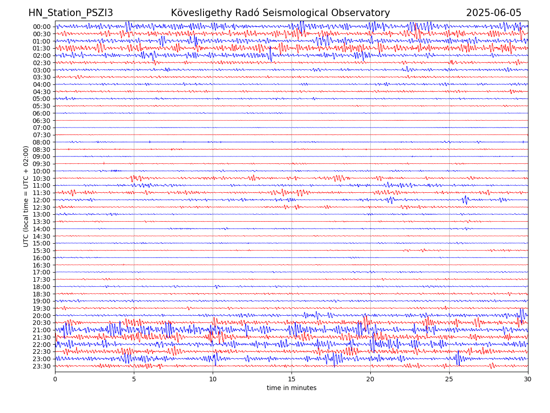This screenshot has height=413, width=550.
Task: Select the 20:00 trace row label
Action: pos(42,316)
